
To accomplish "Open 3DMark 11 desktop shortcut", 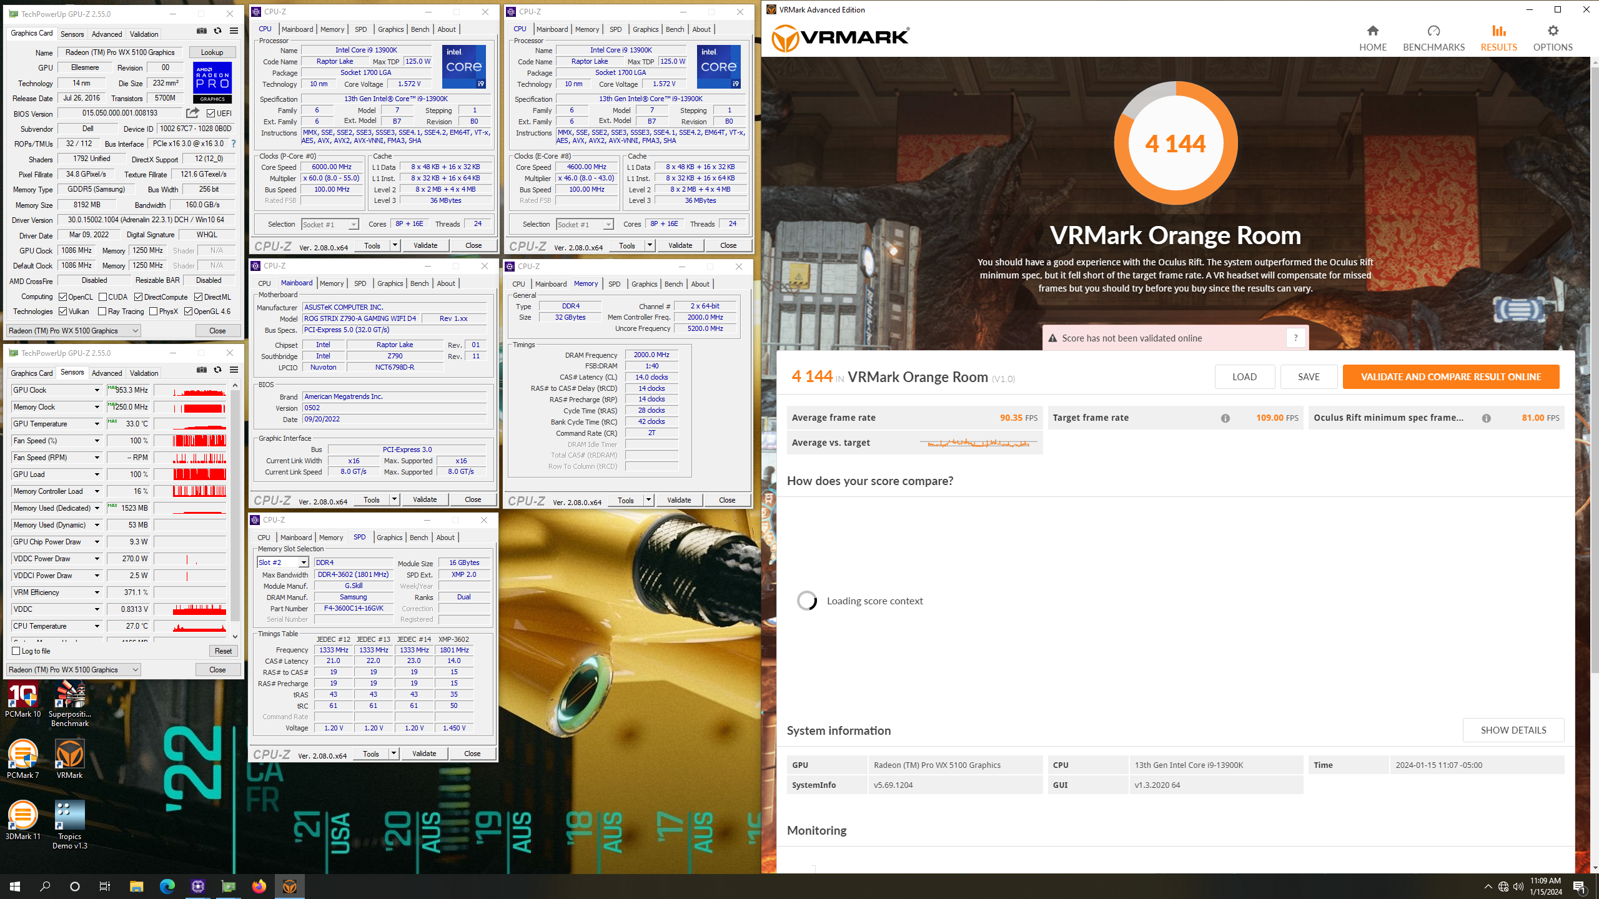I will click(x=23, y=820).
